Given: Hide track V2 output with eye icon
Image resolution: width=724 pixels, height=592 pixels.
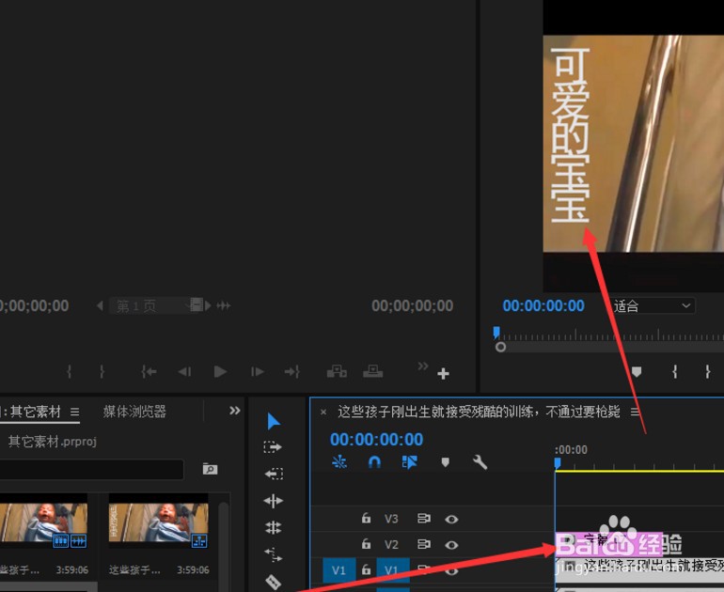Looking at the screenshot, I should click(451, 545).
